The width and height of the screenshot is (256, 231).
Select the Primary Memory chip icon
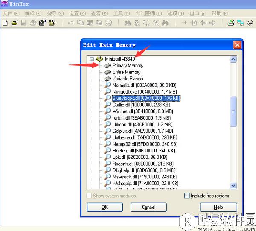click(x=108, y=66)
